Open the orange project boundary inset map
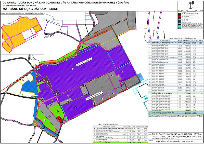Viewport: 204px width, 144px height. tap(22, 34)
